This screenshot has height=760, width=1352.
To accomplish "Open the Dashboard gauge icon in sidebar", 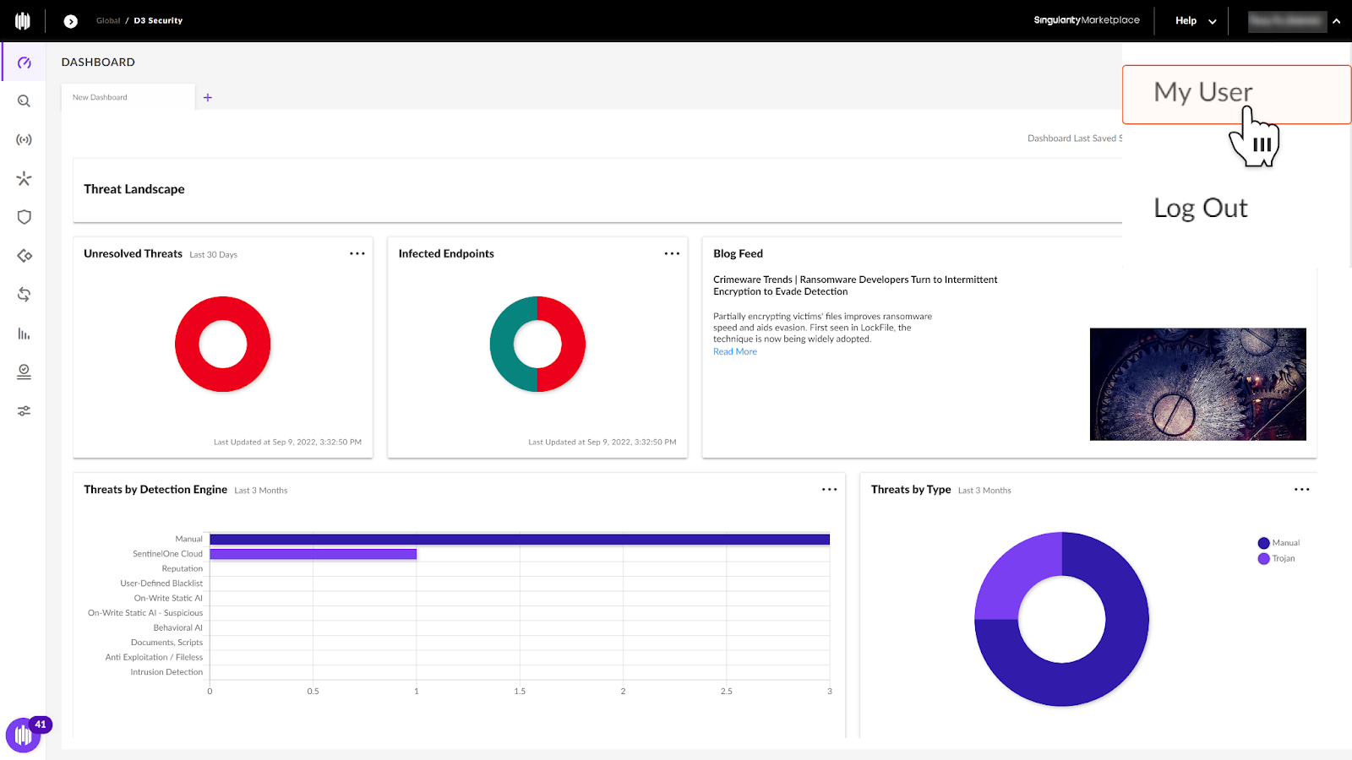I will 24,62.
